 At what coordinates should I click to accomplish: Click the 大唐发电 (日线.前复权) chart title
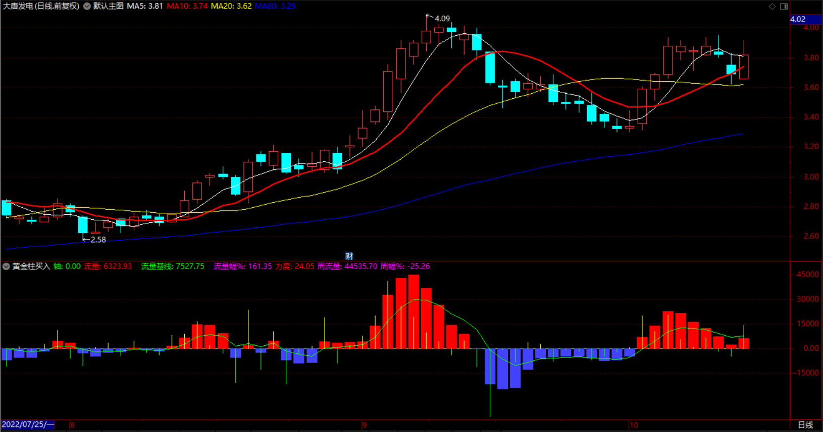click(x=41, y=6)
